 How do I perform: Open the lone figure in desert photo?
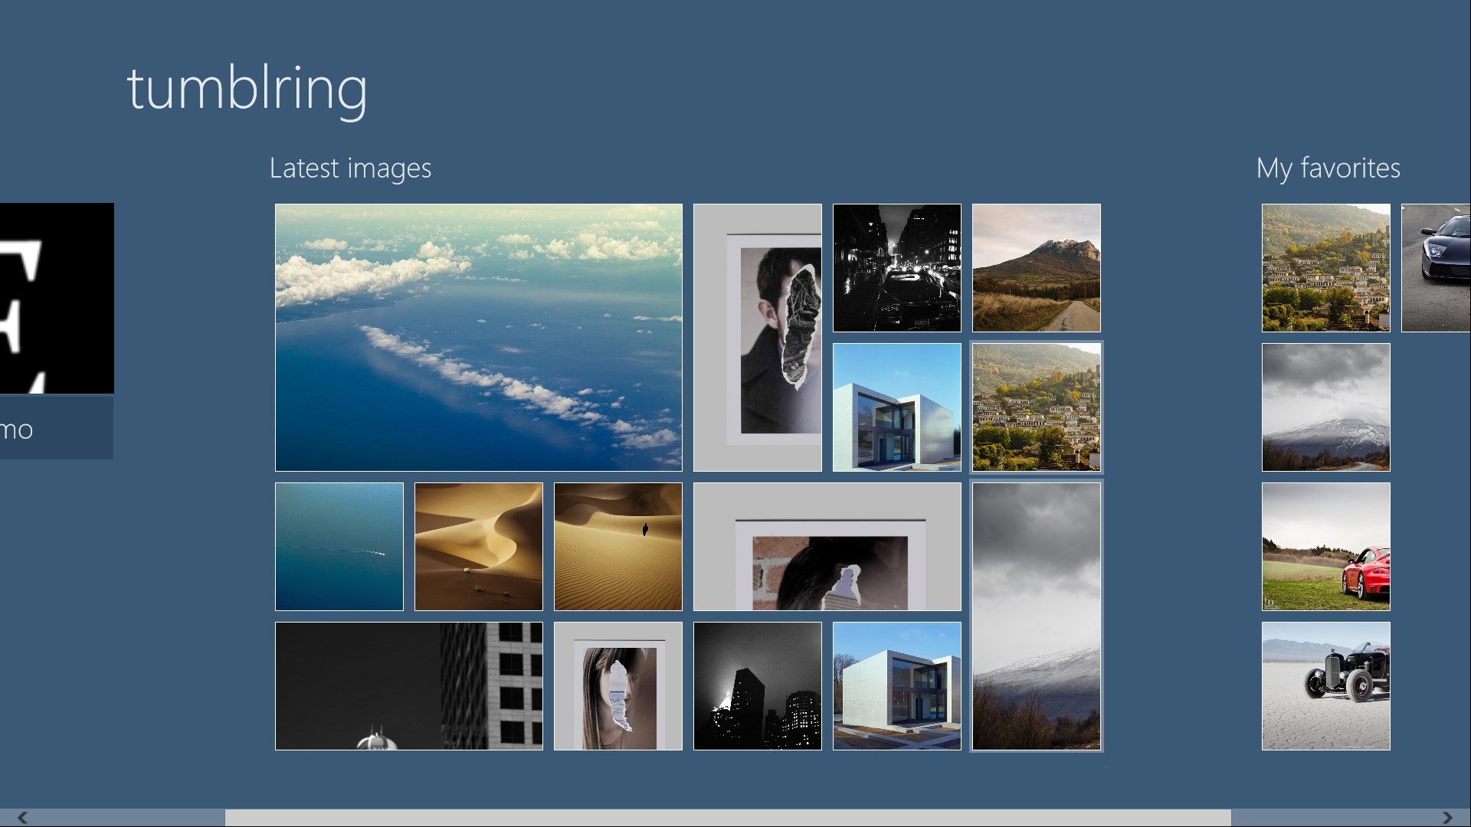[618, 546]
